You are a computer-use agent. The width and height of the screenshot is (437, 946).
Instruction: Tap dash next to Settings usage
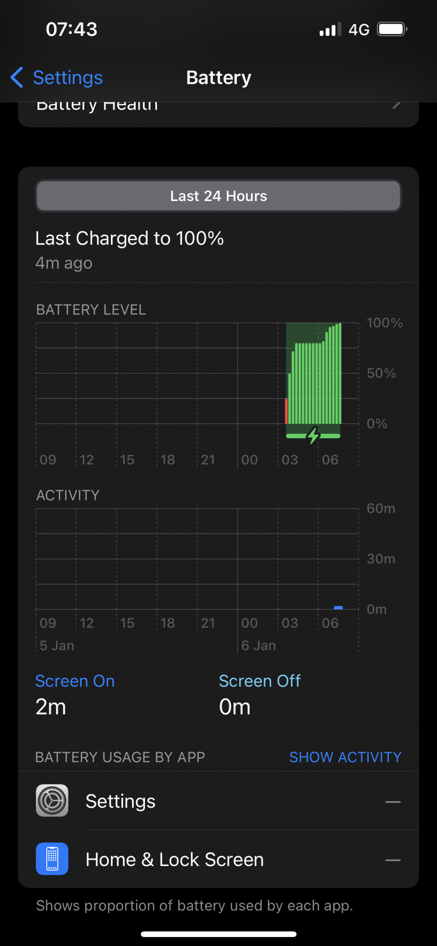coord(393,802)
